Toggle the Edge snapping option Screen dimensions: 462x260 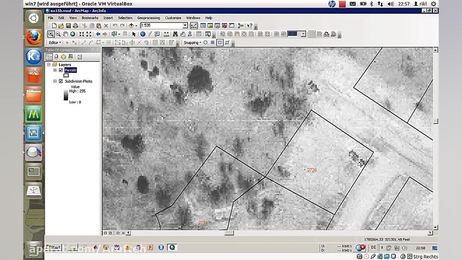coord(219,43)
